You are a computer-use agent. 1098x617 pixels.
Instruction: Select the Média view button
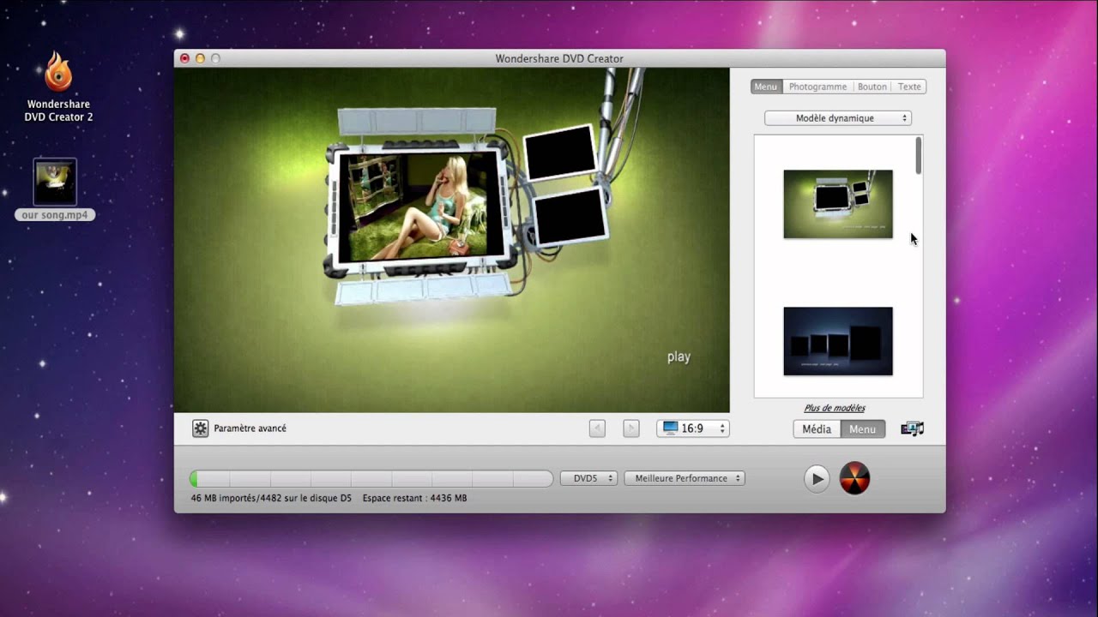click(817, 429)
